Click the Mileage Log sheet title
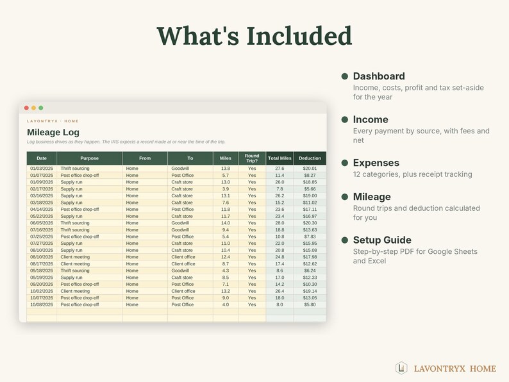Viewport: 509px width, 382px height. coord(53,132)
